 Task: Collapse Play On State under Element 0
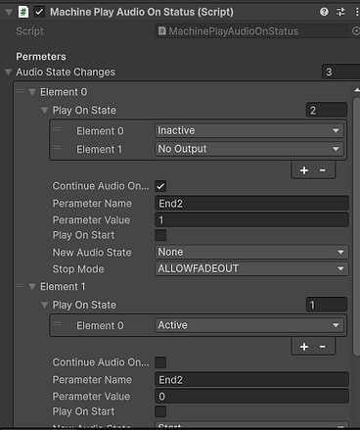coord(44,110)
